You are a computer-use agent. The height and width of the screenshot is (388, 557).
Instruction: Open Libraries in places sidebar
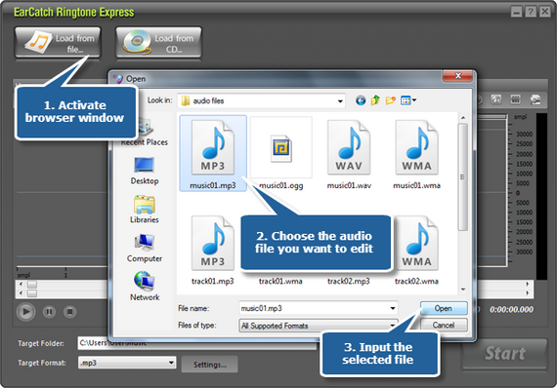145,210
